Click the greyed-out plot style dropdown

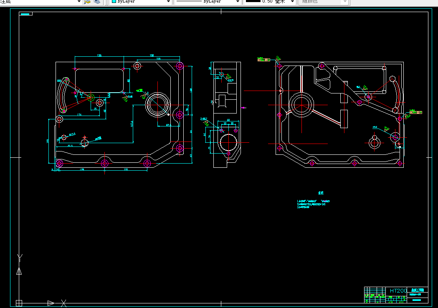coord(324,2)
